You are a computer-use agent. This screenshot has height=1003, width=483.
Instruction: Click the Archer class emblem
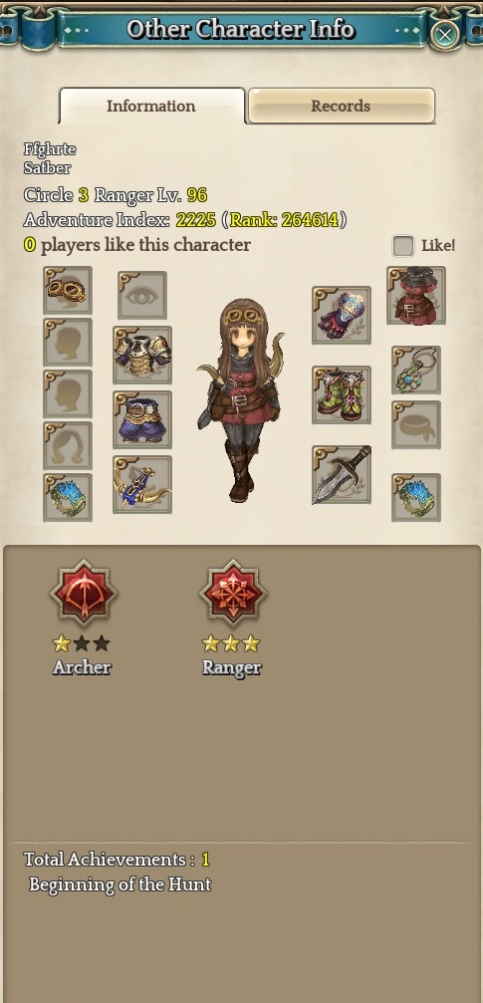coord(84,593)
